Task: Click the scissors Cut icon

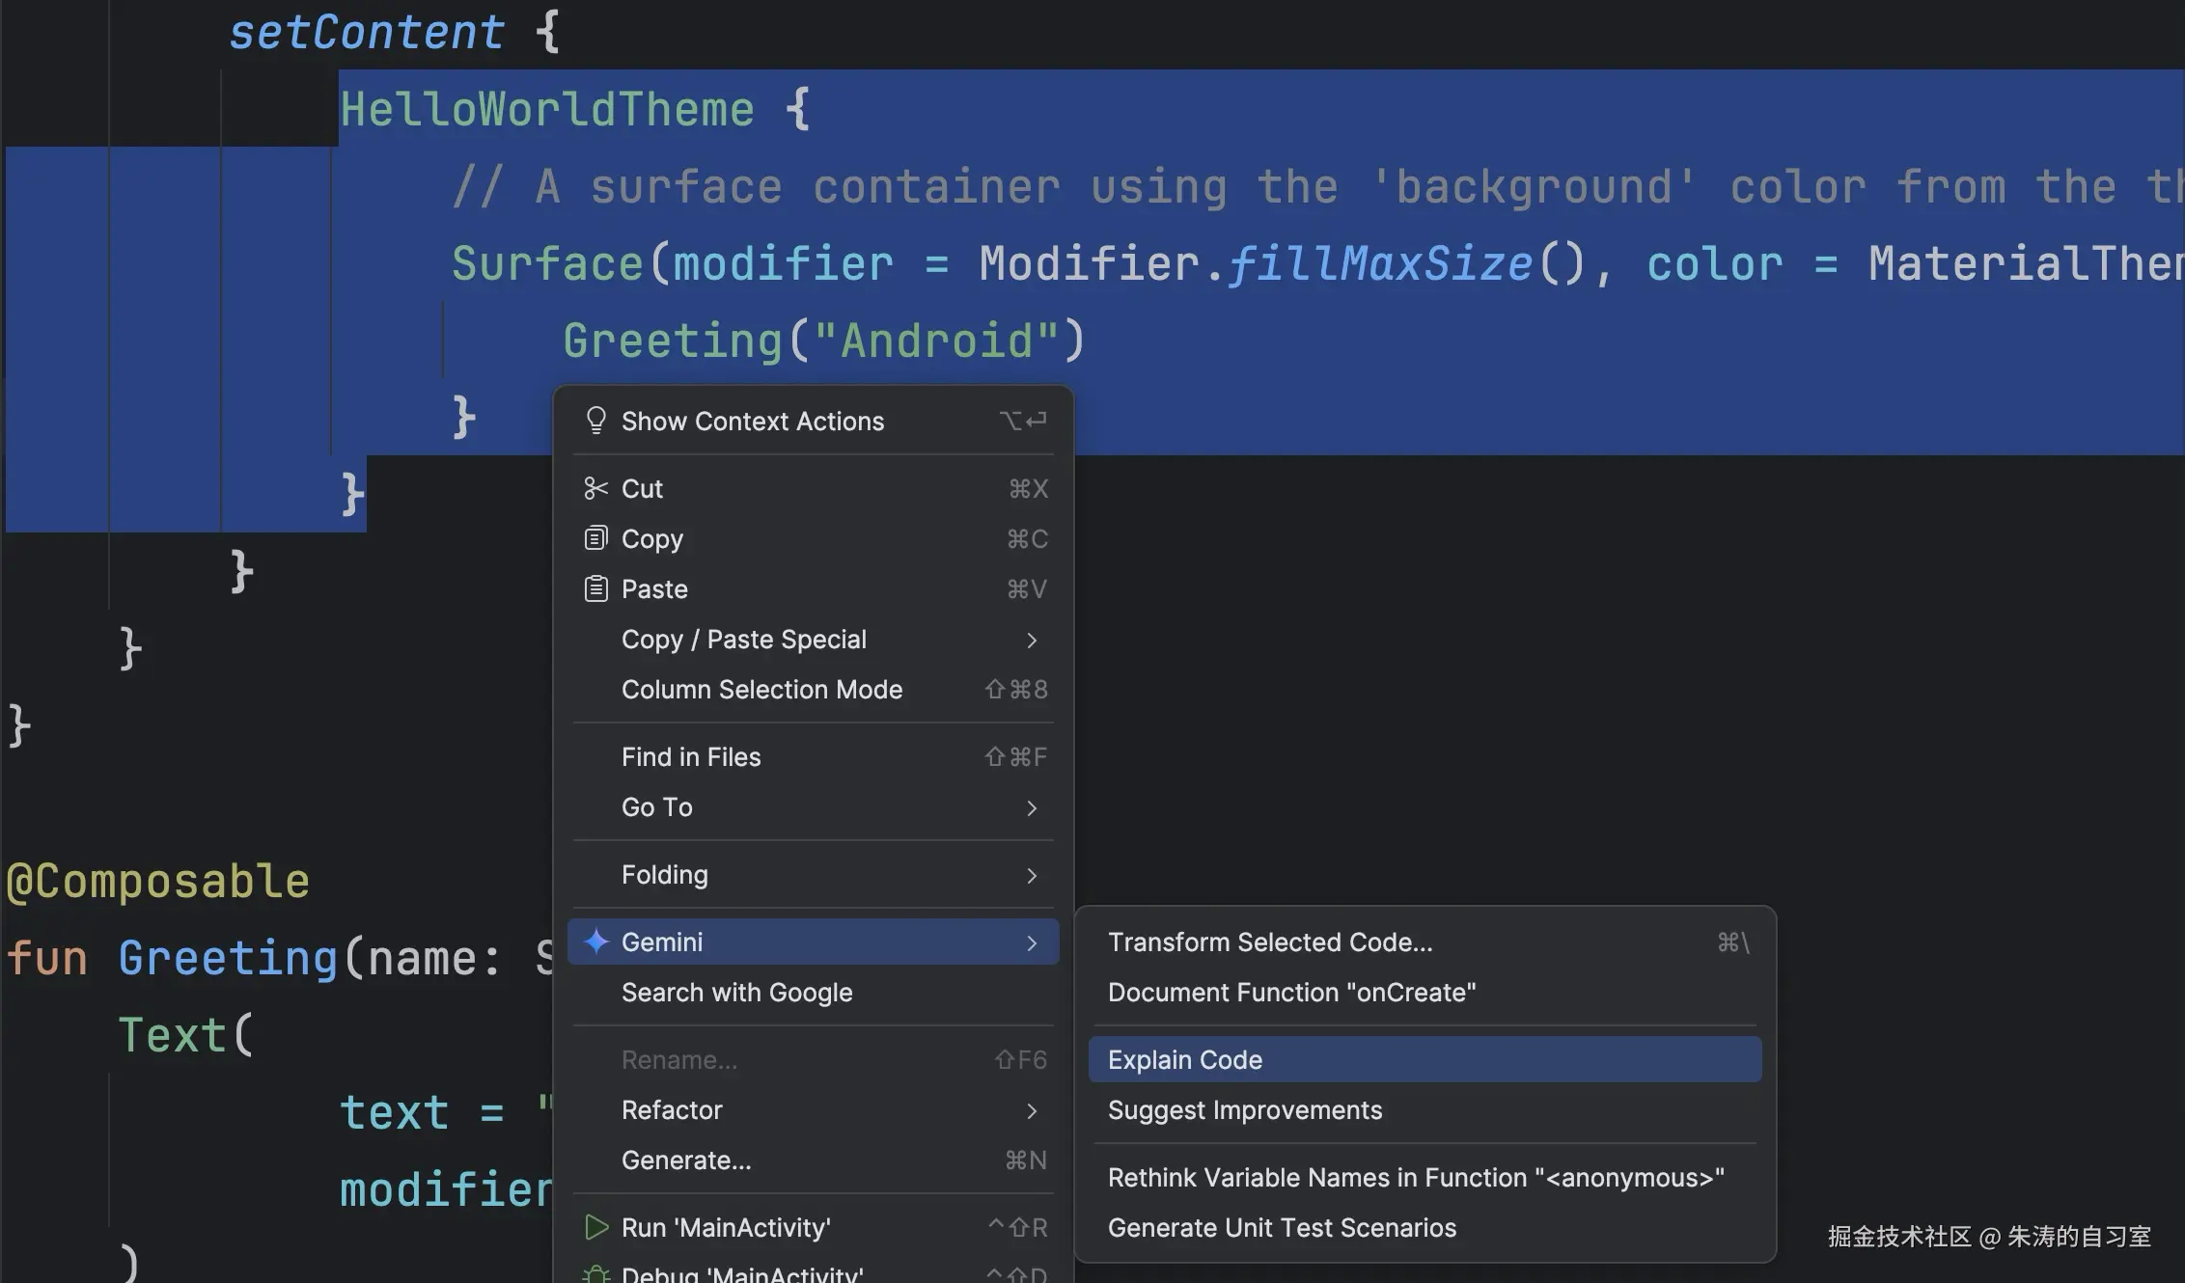Action: point(595,488)
